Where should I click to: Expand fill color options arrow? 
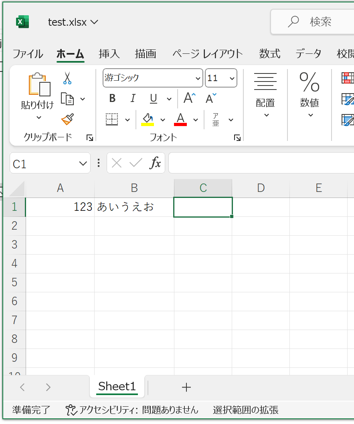(x=162, y=120)
